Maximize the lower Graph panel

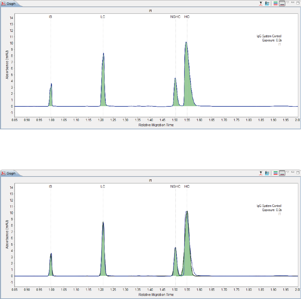[298, 172]
